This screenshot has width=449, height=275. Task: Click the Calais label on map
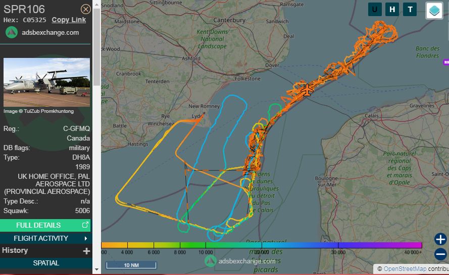pyautogui.click(x=372, y=116)
